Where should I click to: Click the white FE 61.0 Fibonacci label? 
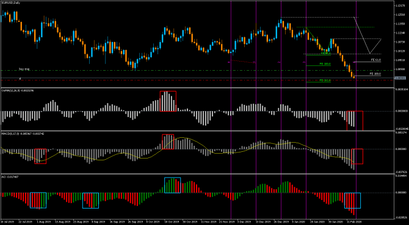coord(375,60)
